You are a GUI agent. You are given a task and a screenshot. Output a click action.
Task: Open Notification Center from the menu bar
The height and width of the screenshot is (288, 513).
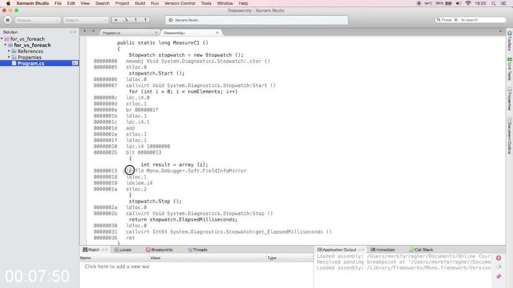[503, 3]
